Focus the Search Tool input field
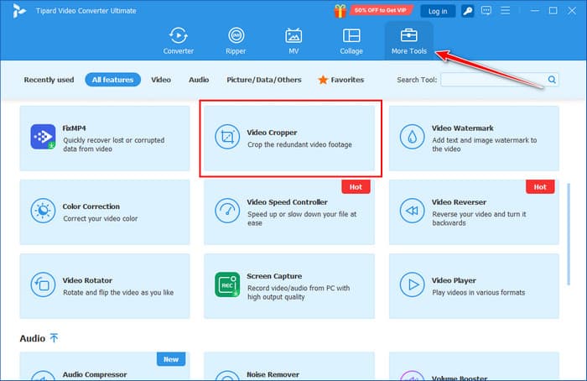 tap(492, 80)
